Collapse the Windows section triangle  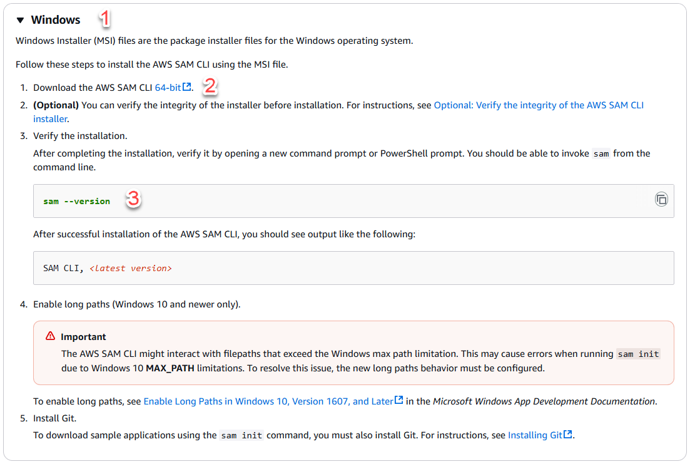tap(20, 20)
